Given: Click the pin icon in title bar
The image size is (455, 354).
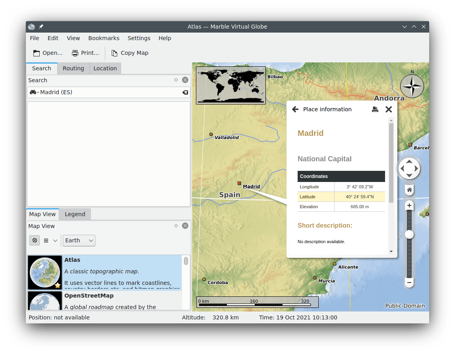Looking at the screenshot, I should (x=41, y=27).
